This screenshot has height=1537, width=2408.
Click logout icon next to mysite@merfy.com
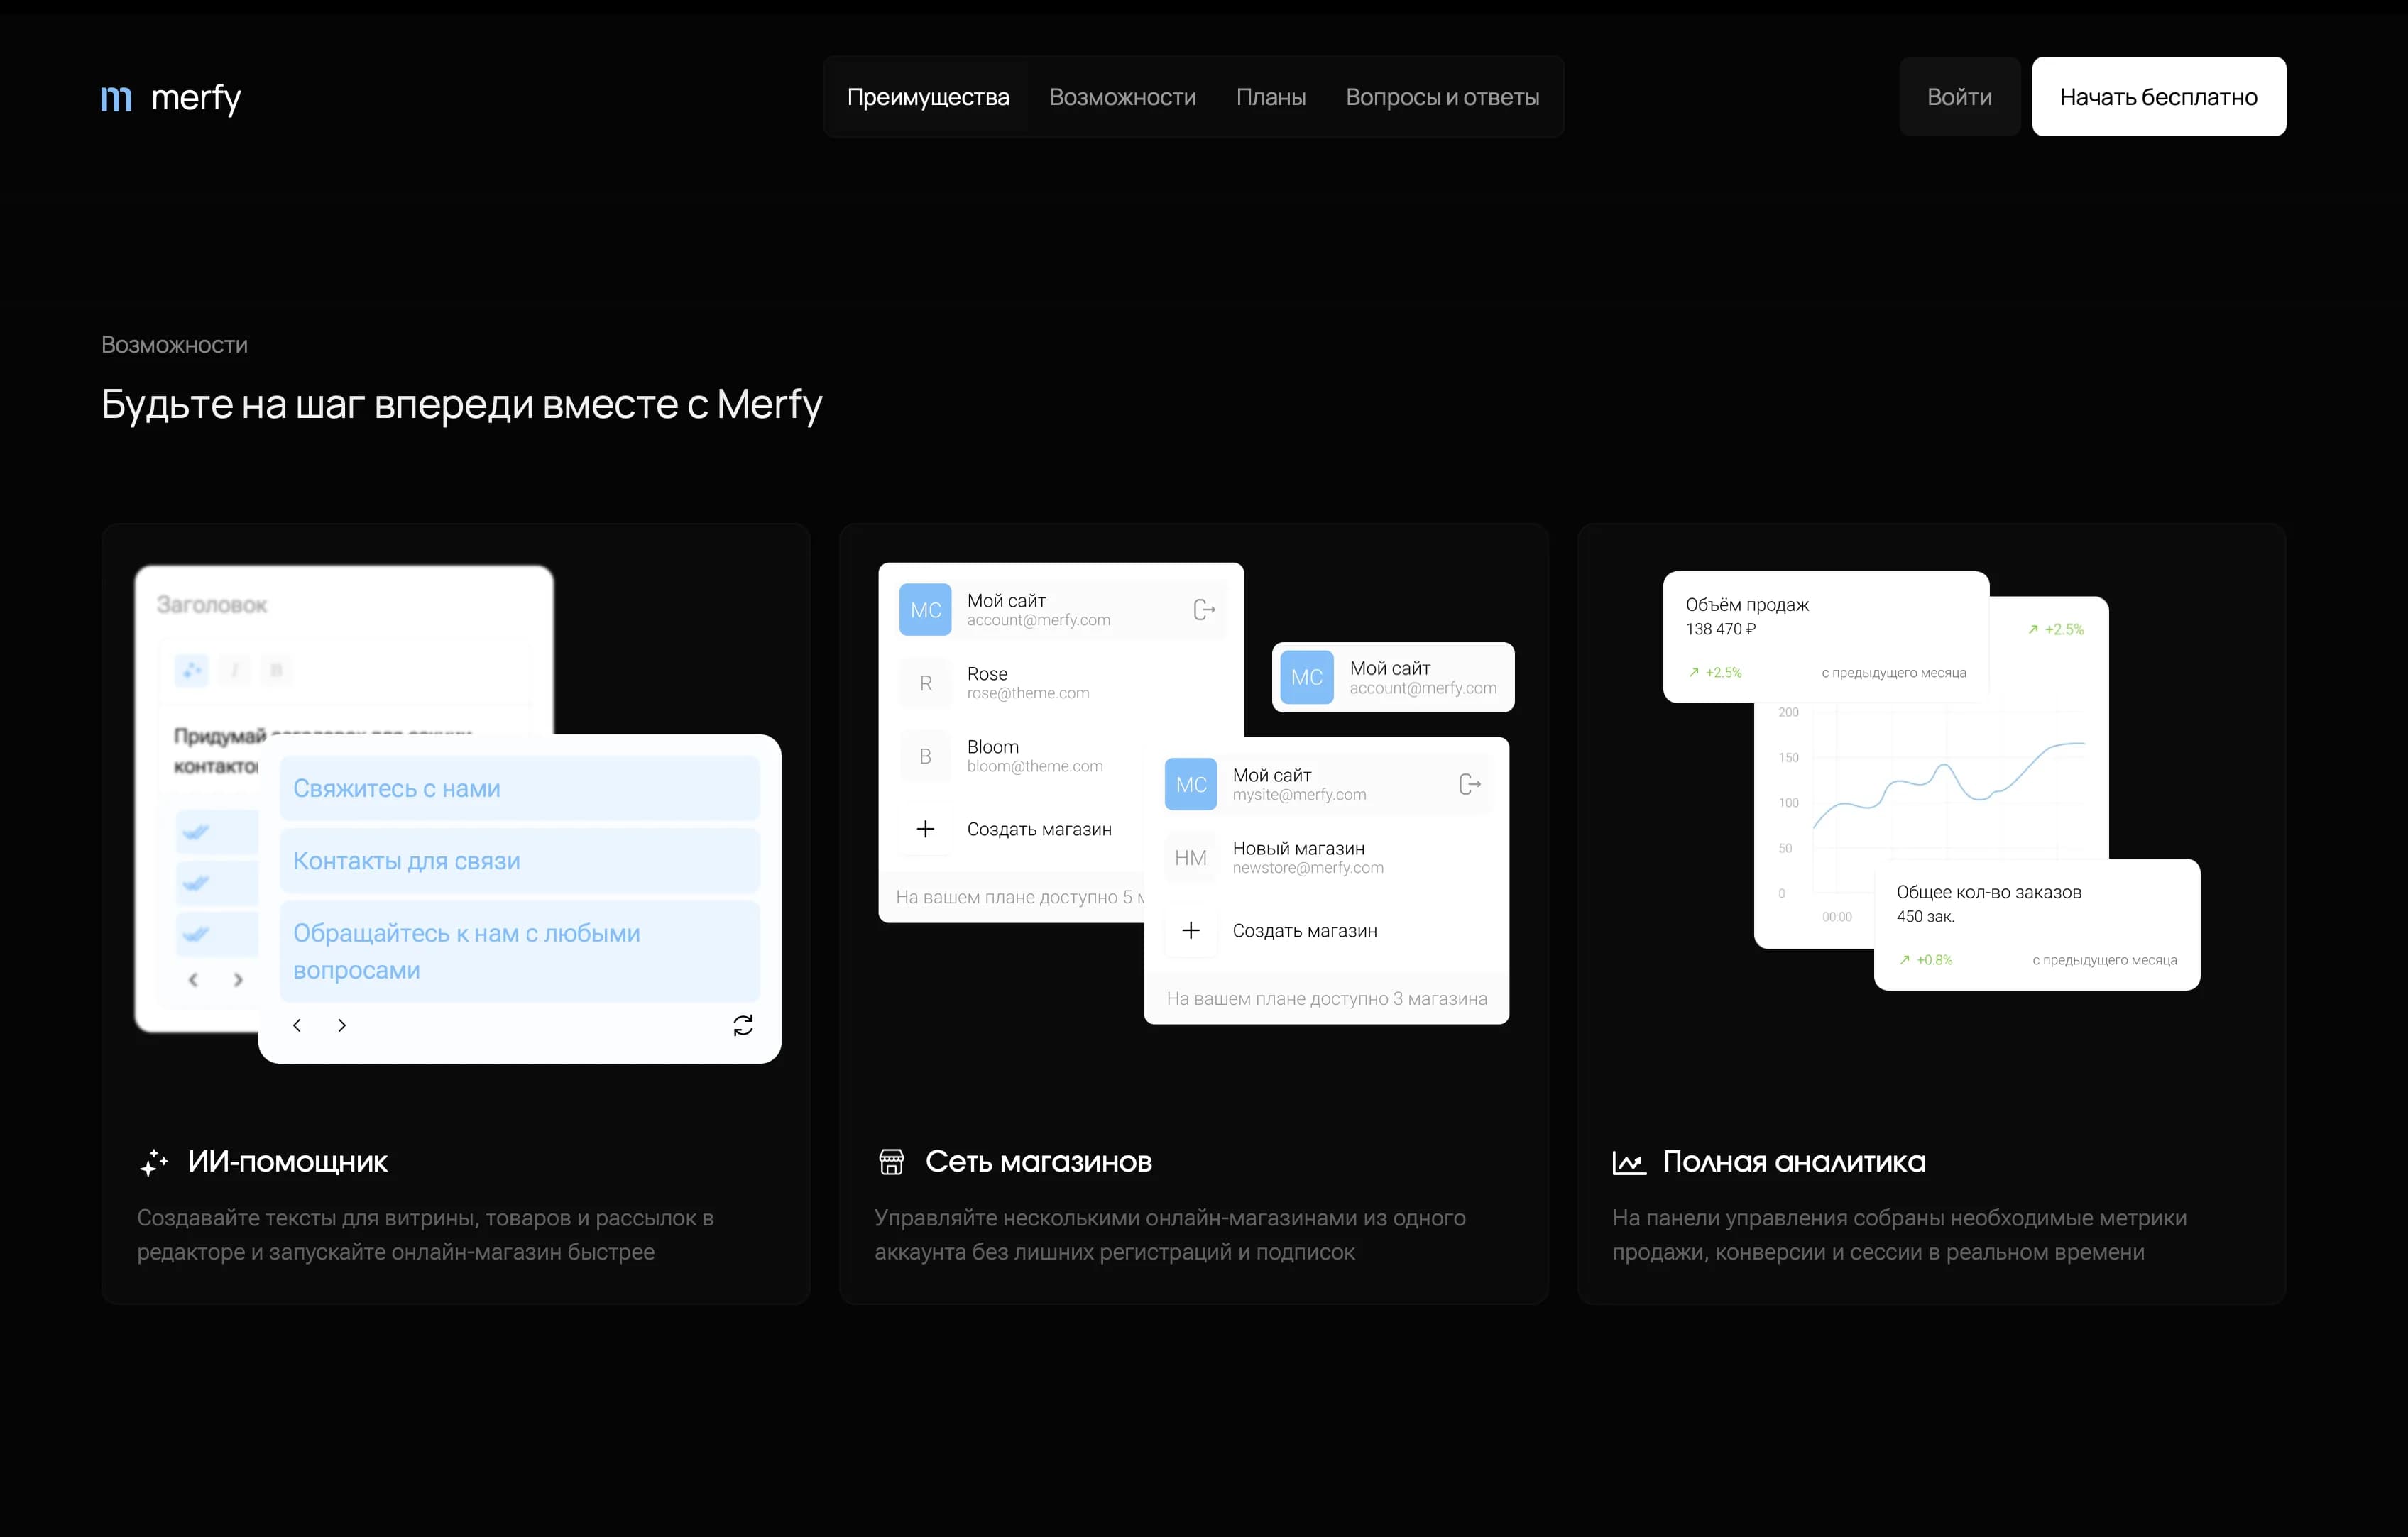(x=1469, y=785)
